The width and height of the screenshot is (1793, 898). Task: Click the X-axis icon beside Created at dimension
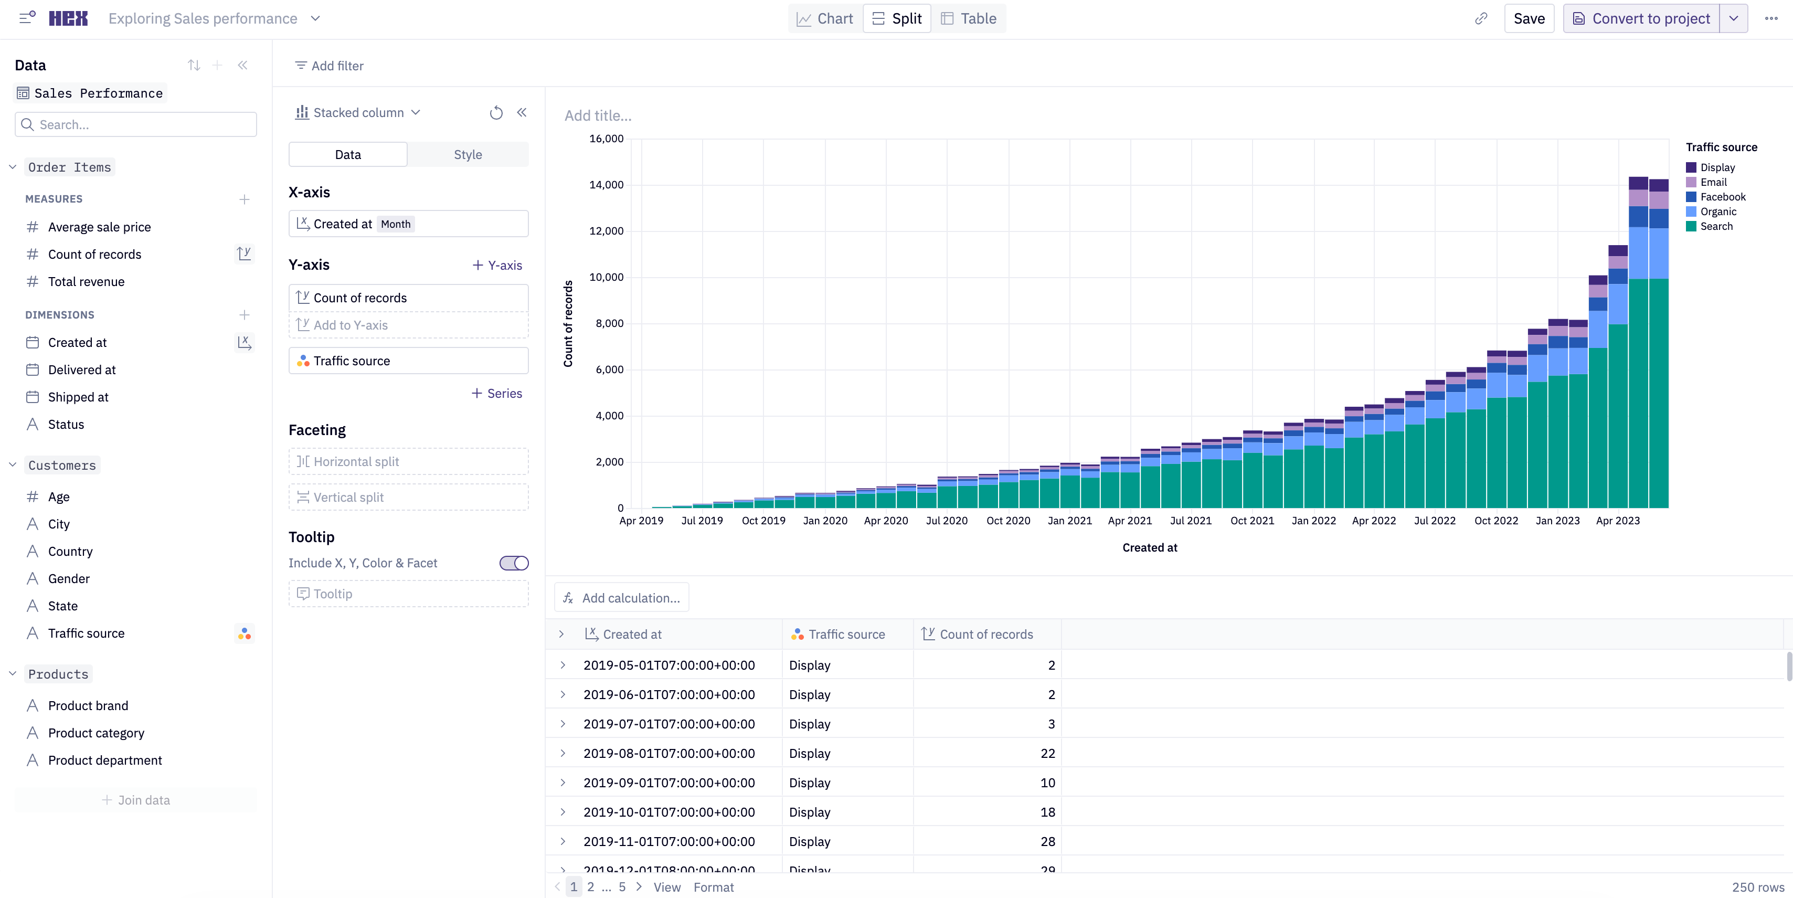coord(243,343)
